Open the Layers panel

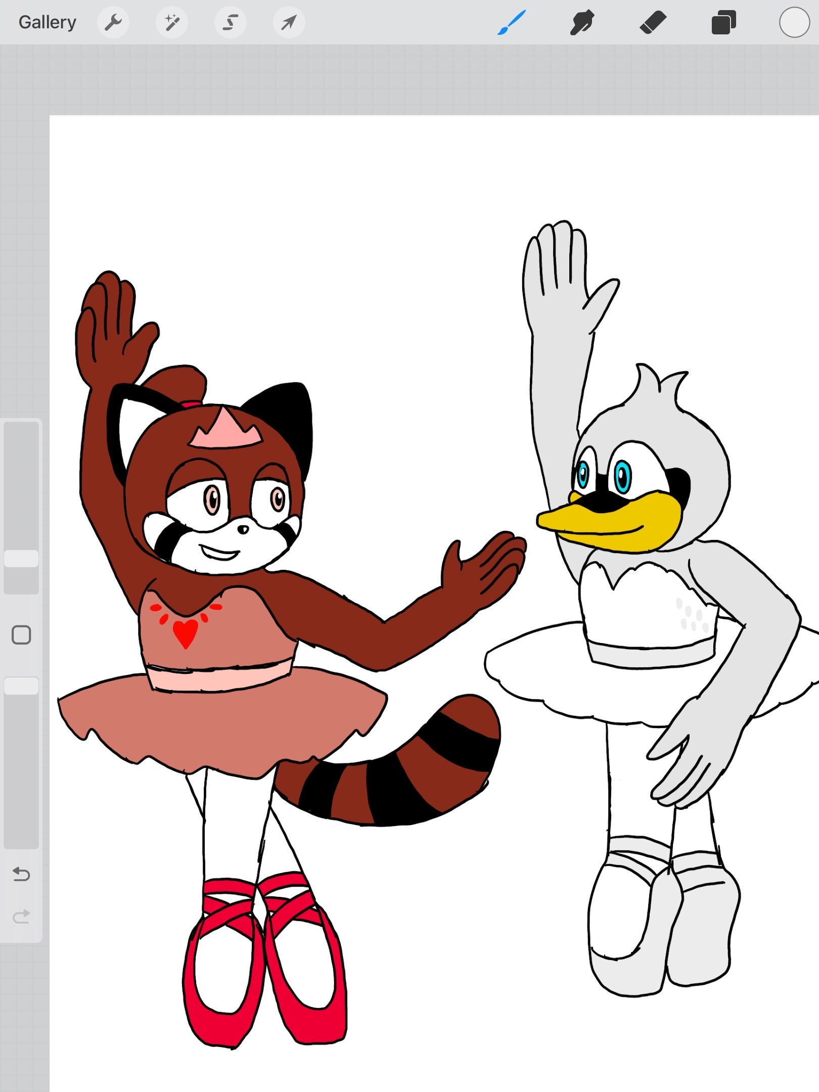(x=723, y=23)
